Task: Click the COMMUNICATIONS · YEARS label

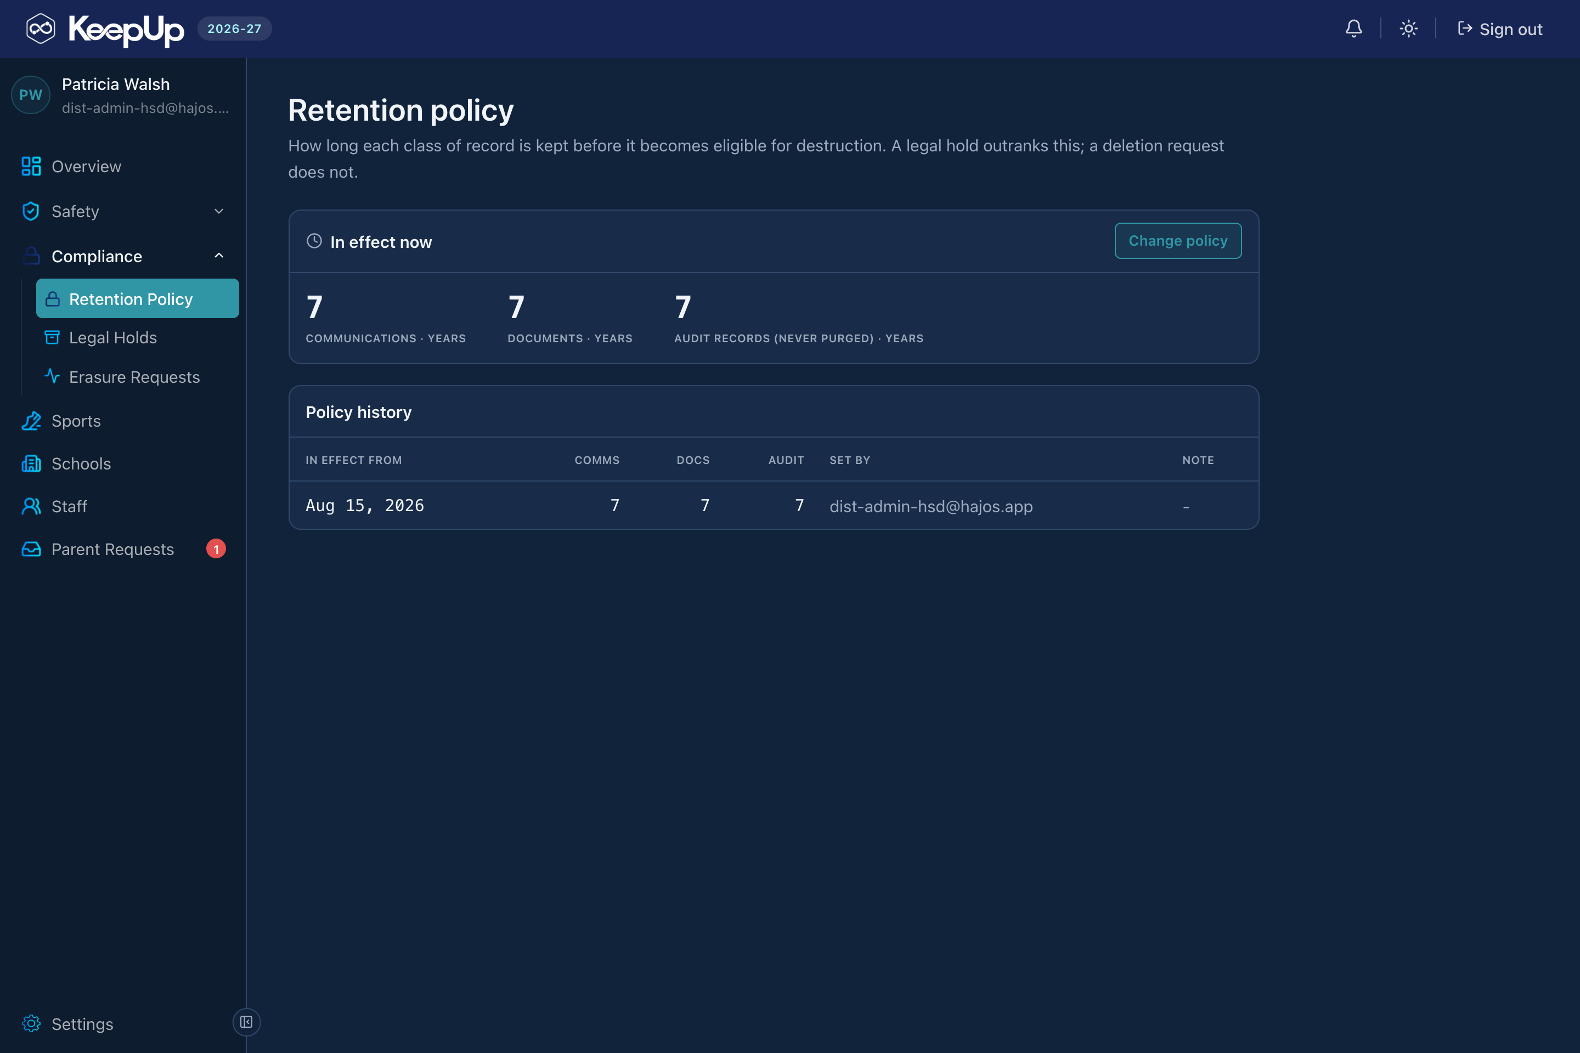Action: click(386, 338)
